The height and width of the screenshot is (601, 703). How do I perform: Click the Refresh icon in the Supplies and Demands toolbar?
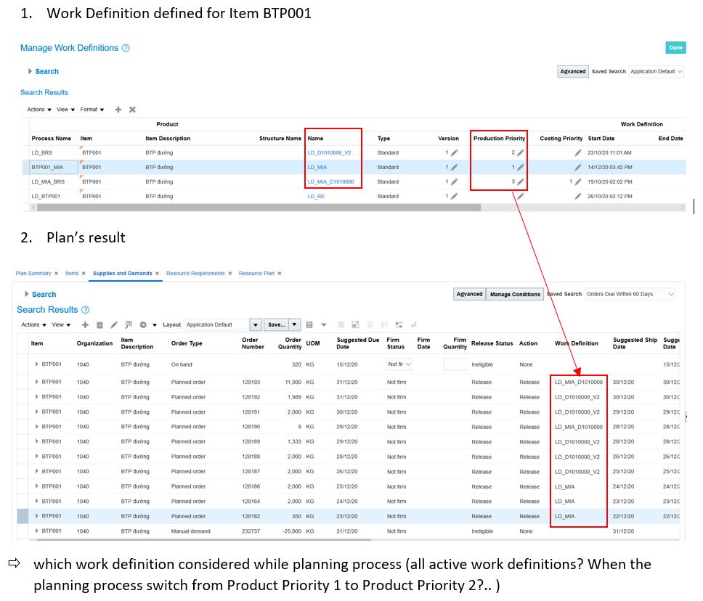(144, 324)
